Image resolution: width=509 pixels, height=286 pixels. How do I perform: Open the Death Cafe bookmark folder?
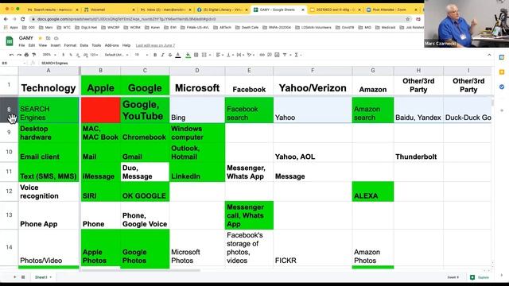click(x=247, y=28)
